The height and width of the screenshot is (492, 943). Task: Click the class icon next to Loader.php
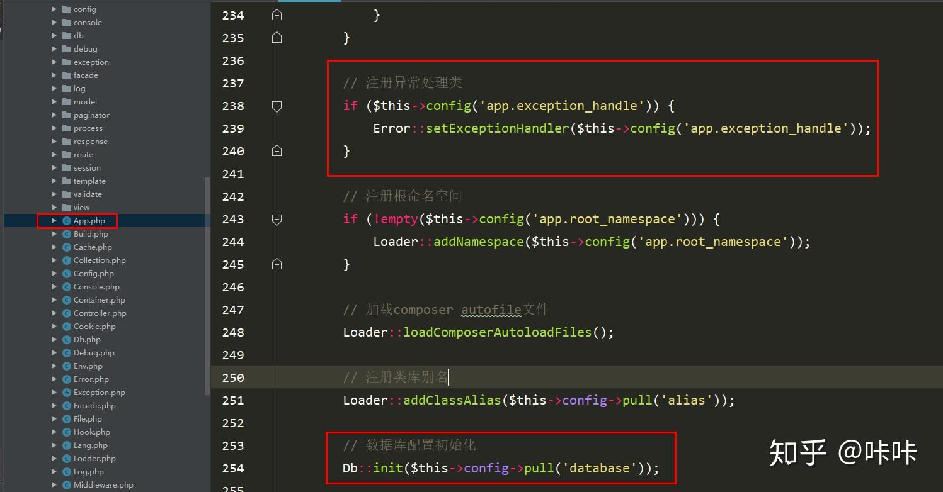click(x=67, y=458)
